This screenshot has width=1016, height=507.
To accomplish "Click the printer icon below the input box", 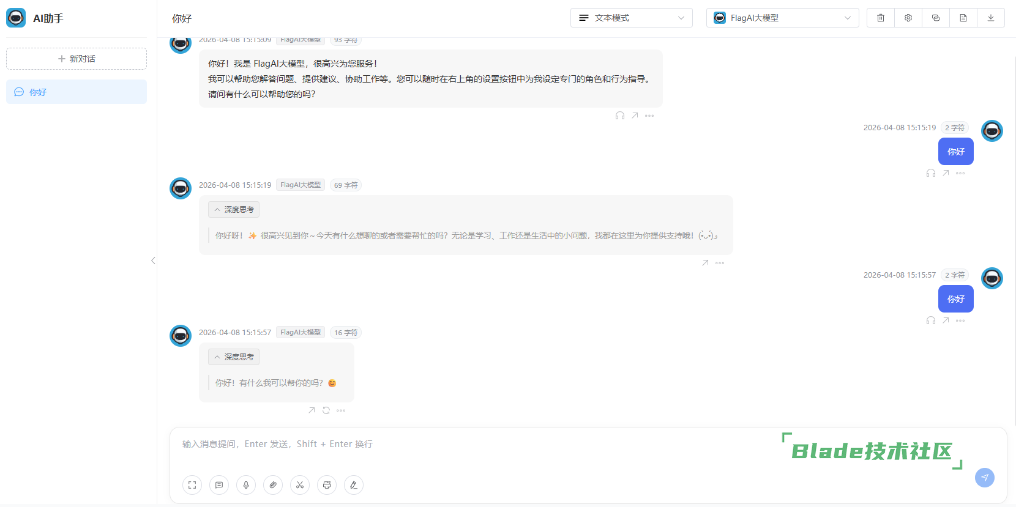I will click(x=327, y=485).
